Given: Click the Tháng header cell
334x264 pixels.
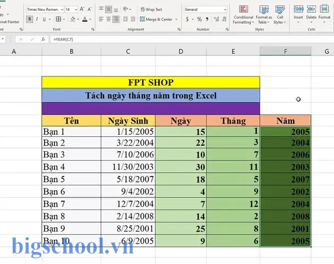Looking at the screenshot, I should [233, 120].
